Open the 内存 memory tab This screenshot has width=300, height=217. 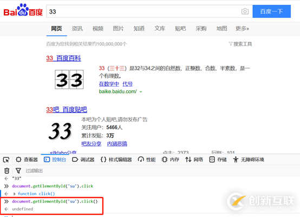(170, 160)
